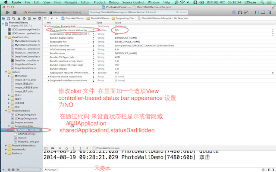Screen dimensions: 276x172
Task: Collapse the PhotoWallDemo project root
Action: click(3, 24)
